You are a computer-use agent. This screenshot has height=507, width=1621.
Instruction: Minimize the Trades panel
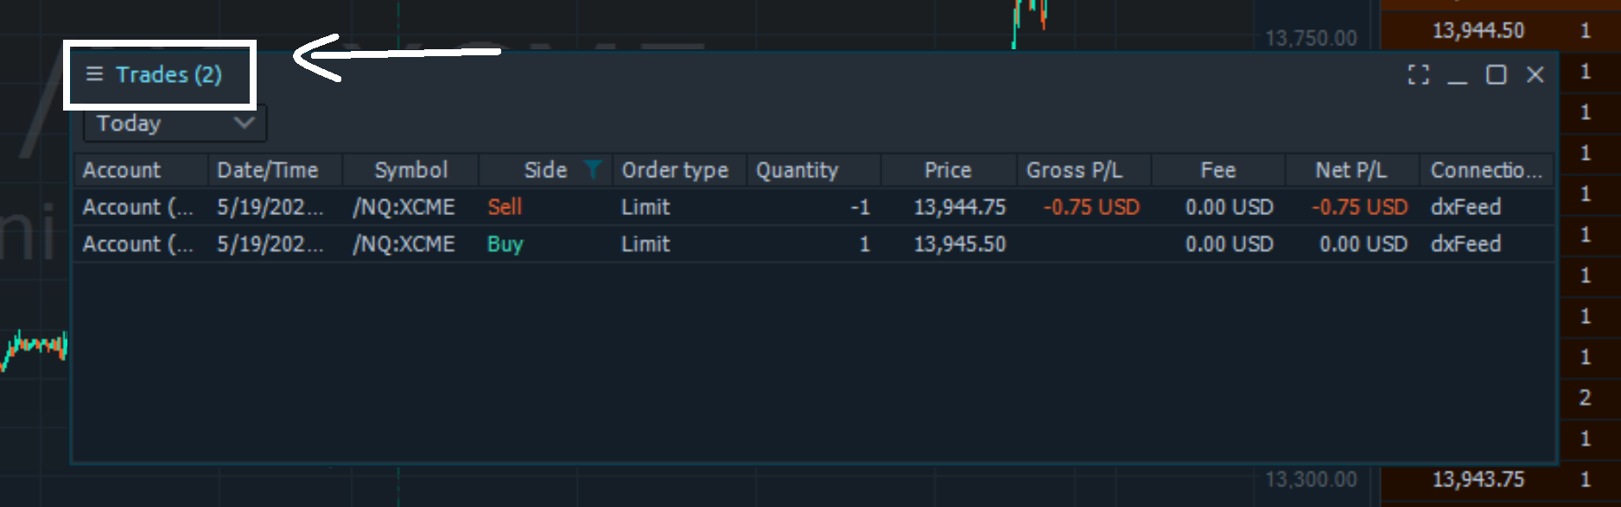click(x=1457, y=76)
